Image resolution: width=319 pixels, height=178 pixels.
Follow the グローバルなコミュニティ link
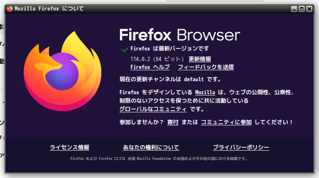pyautogui.click(x=153, y=109)
